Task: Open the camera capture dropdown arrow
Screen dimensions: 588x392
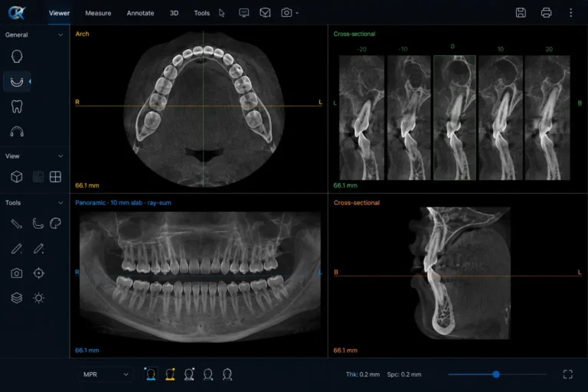Action: pyautogui.click(x=297, y=13)
